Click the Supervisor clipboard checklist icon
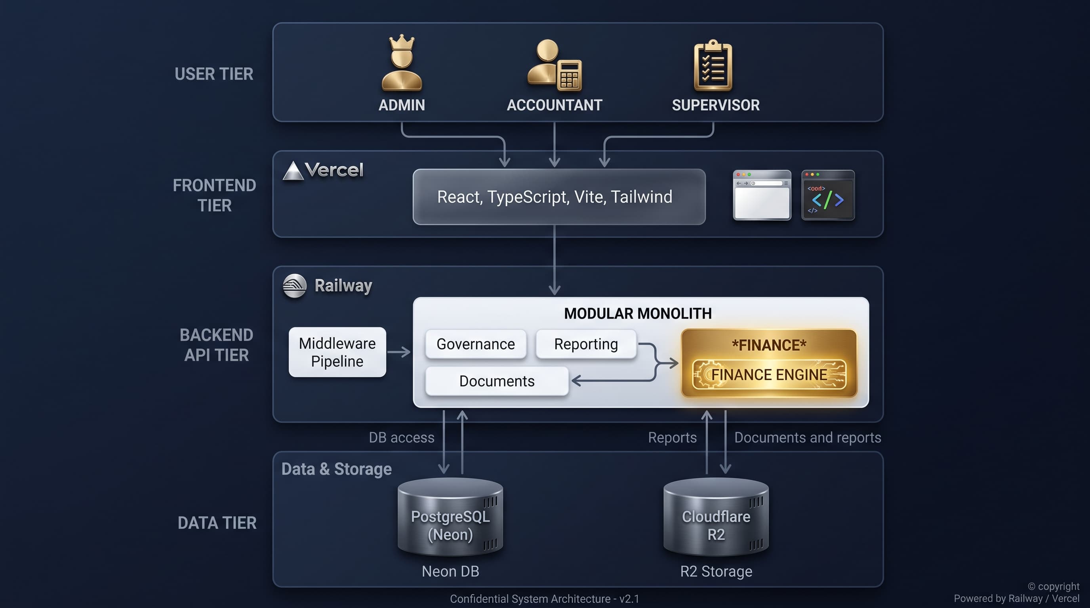This screenshot has width=1090, height=608. pos(713,65)
